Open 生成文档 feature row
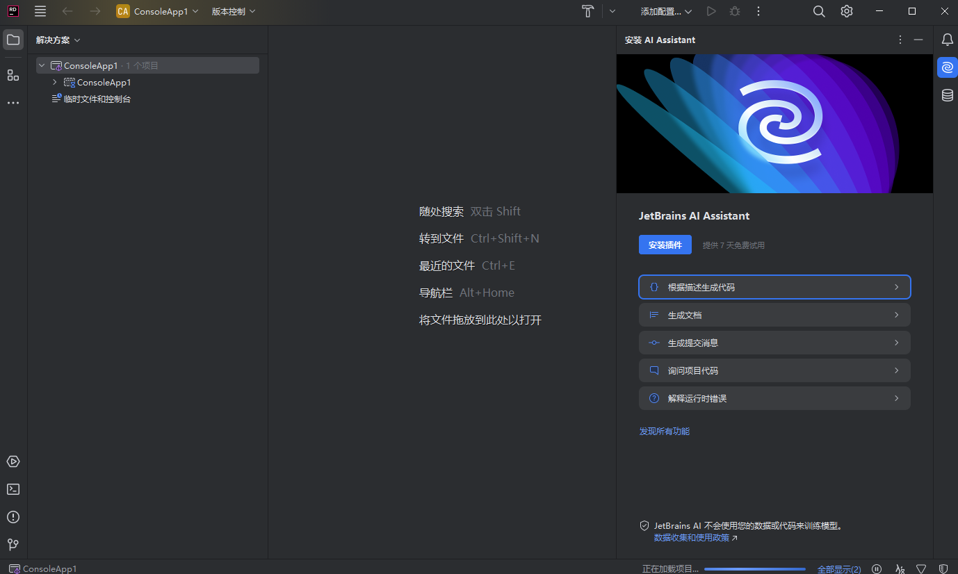Viewport: 958px width, 574px height. coord(774,315)
